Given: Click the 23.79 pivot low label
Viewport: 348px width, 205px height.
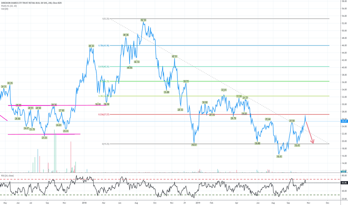Looking at the screenshot, I should point(32,129).
